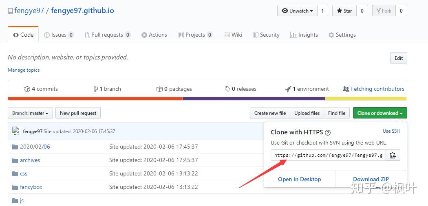This screenshot has height=206, width=428.
Task: Open the Settings tab
Action: (x=342, y=35)
